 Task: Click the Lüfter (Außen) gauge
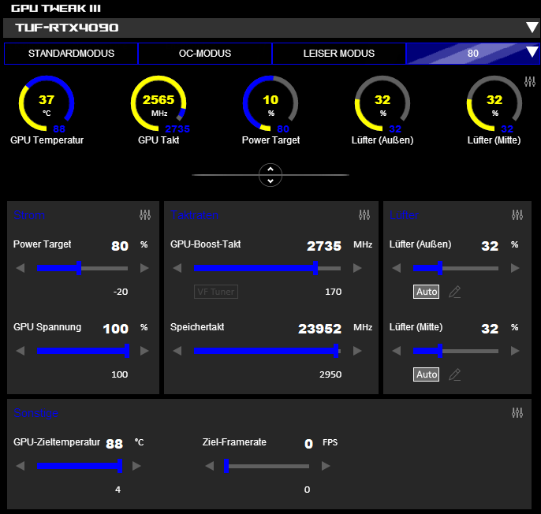click(x=382, y=103)
